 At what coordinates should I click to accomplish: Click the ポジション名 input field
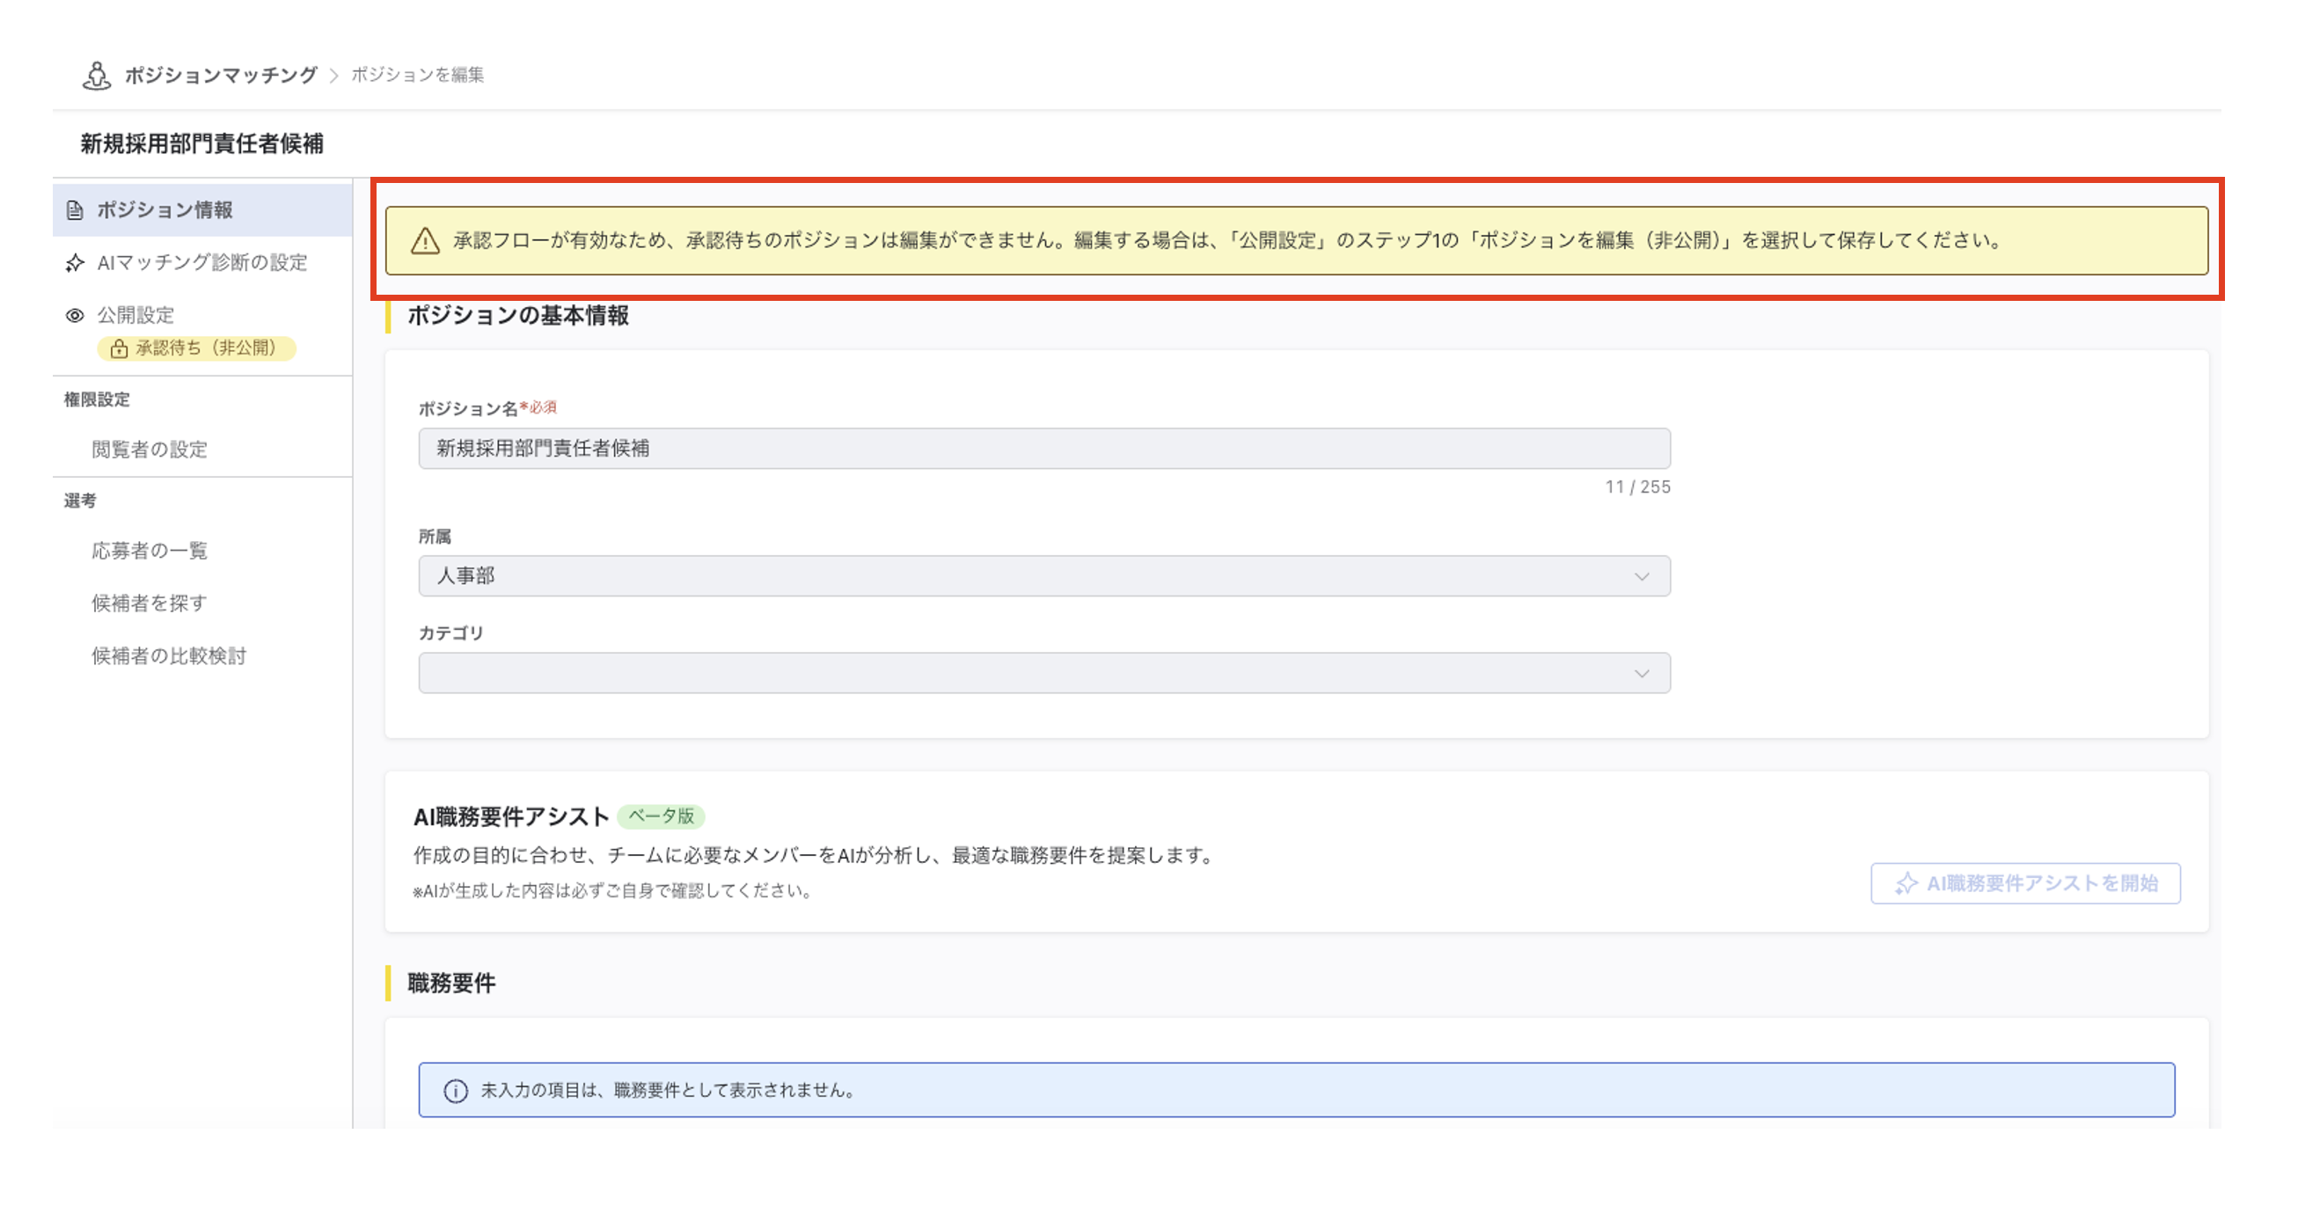click(x=1043, y=449)
